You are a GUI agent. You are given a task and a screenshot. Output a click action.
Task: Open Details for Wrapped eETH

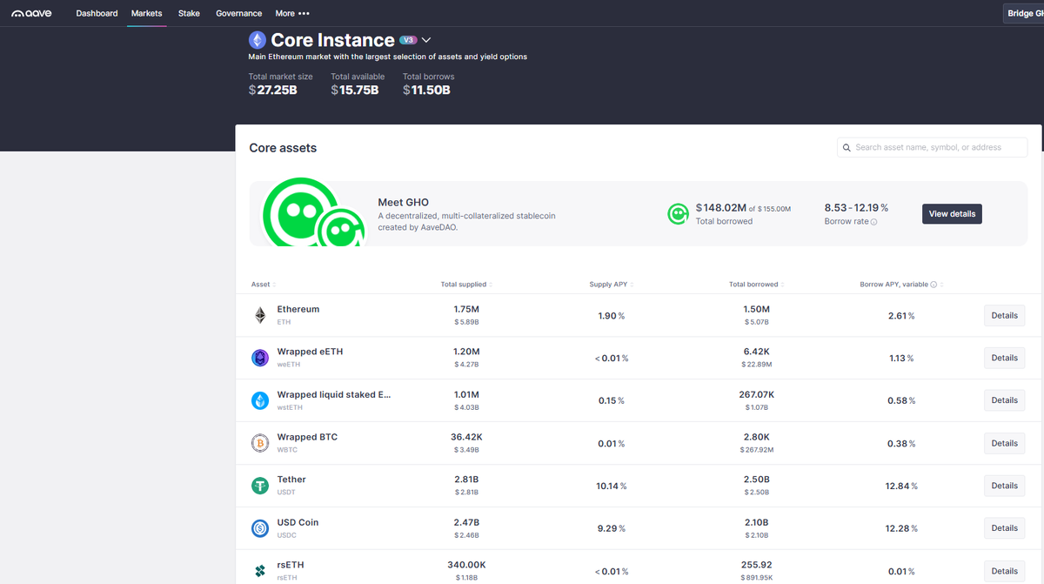tap(1004, 358)
